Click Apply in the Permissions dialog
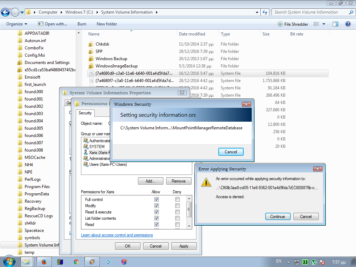Screen dimensions: 356x267 point(184,246)
